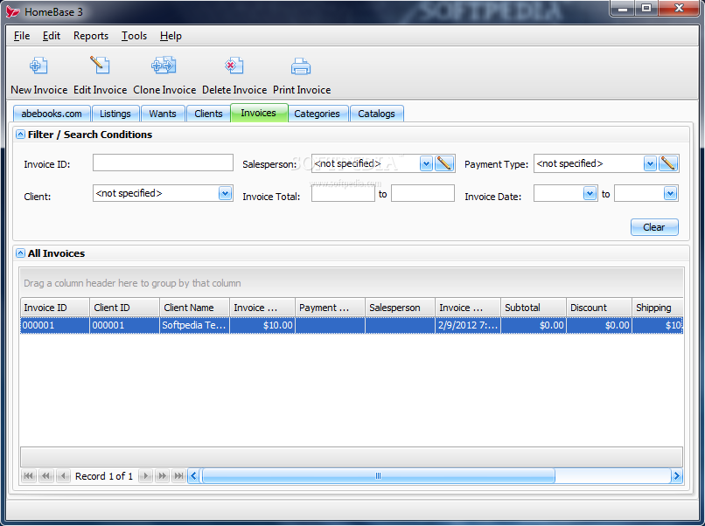Click the 2/9/2012 invoice date cell
The height and width of the screenshot is (526, 705).
pos(468,325)
